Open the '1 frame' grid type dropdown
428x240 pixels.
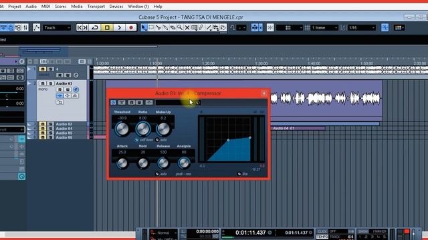(324, 27)
